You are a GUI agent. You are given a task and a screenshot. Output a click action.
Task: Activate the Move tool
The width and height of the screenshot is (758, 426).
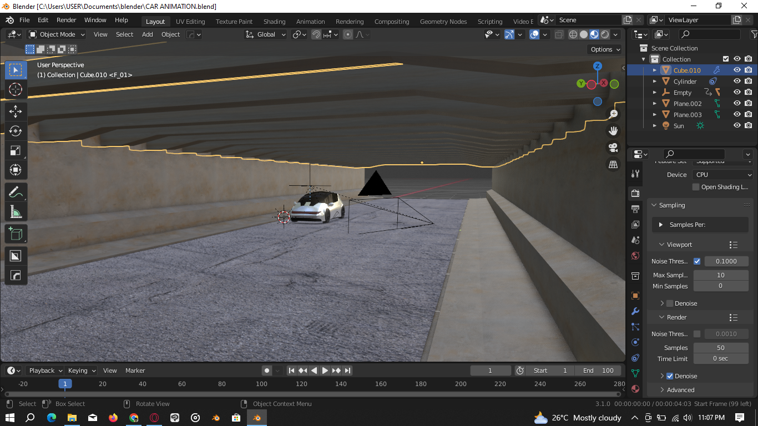(x=16, y=111)
